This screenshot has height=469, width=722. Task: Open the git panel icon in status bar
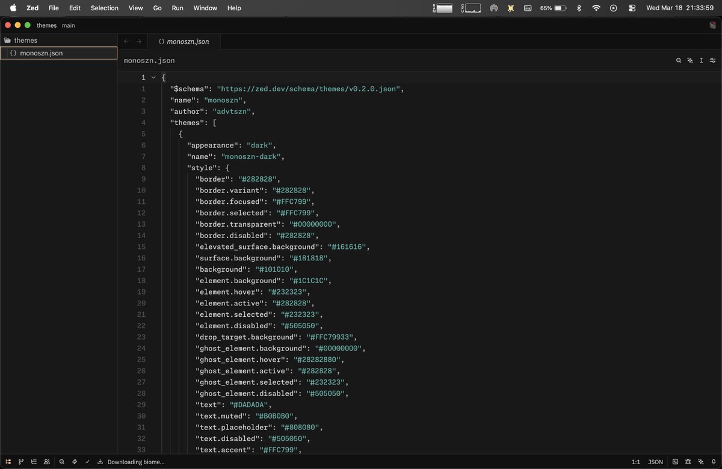click(21, 462)
